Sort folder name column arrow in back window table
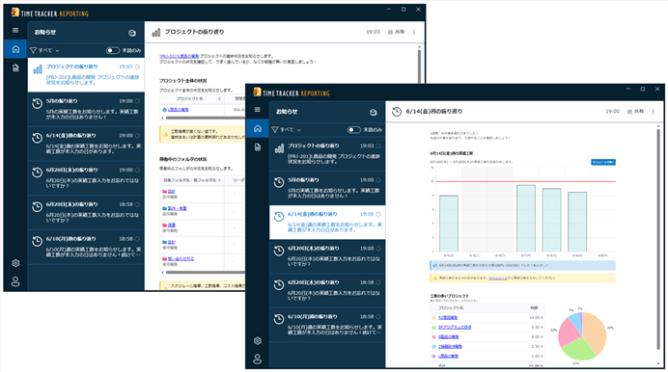This screenshot has width=668, height=372. pos(219,180)
